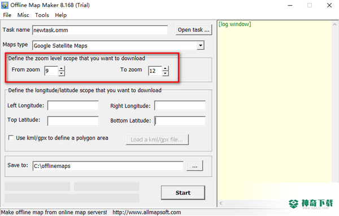
Task: Enable the use kml/gpx polygon checkbox
Action: point(11,137)
